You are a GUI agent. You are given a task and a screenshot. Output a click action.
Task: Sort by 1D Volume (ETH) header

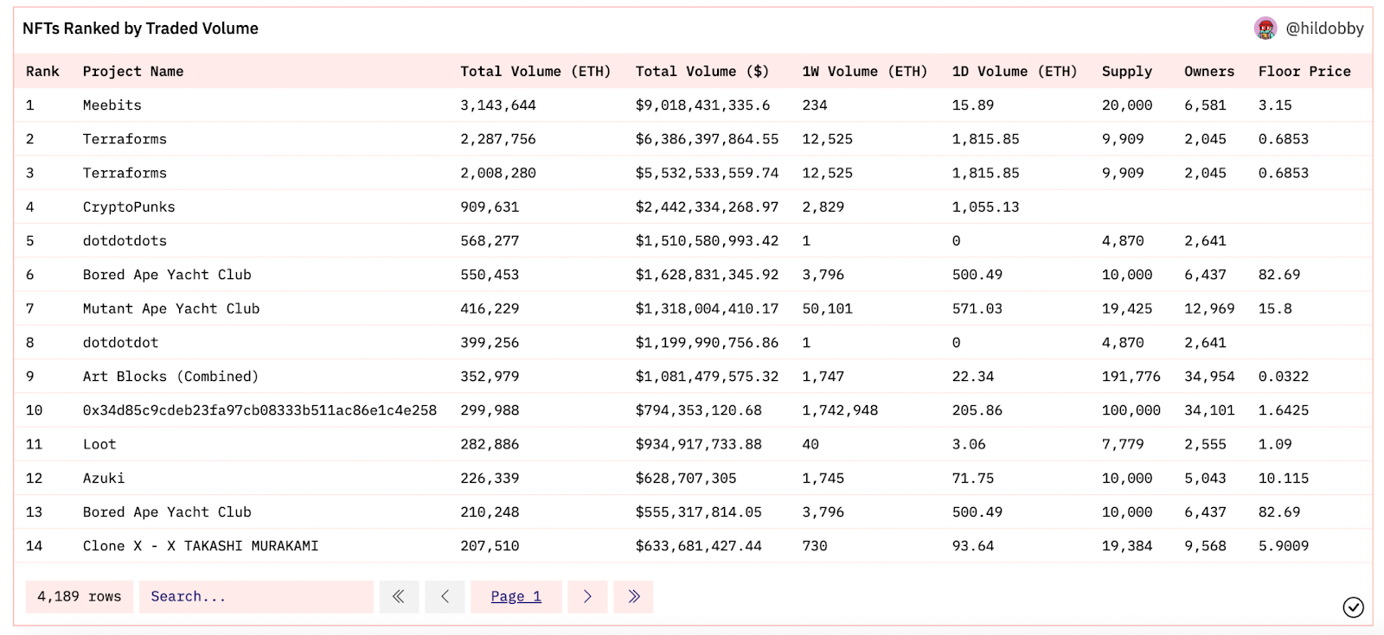coord(1015,72)
